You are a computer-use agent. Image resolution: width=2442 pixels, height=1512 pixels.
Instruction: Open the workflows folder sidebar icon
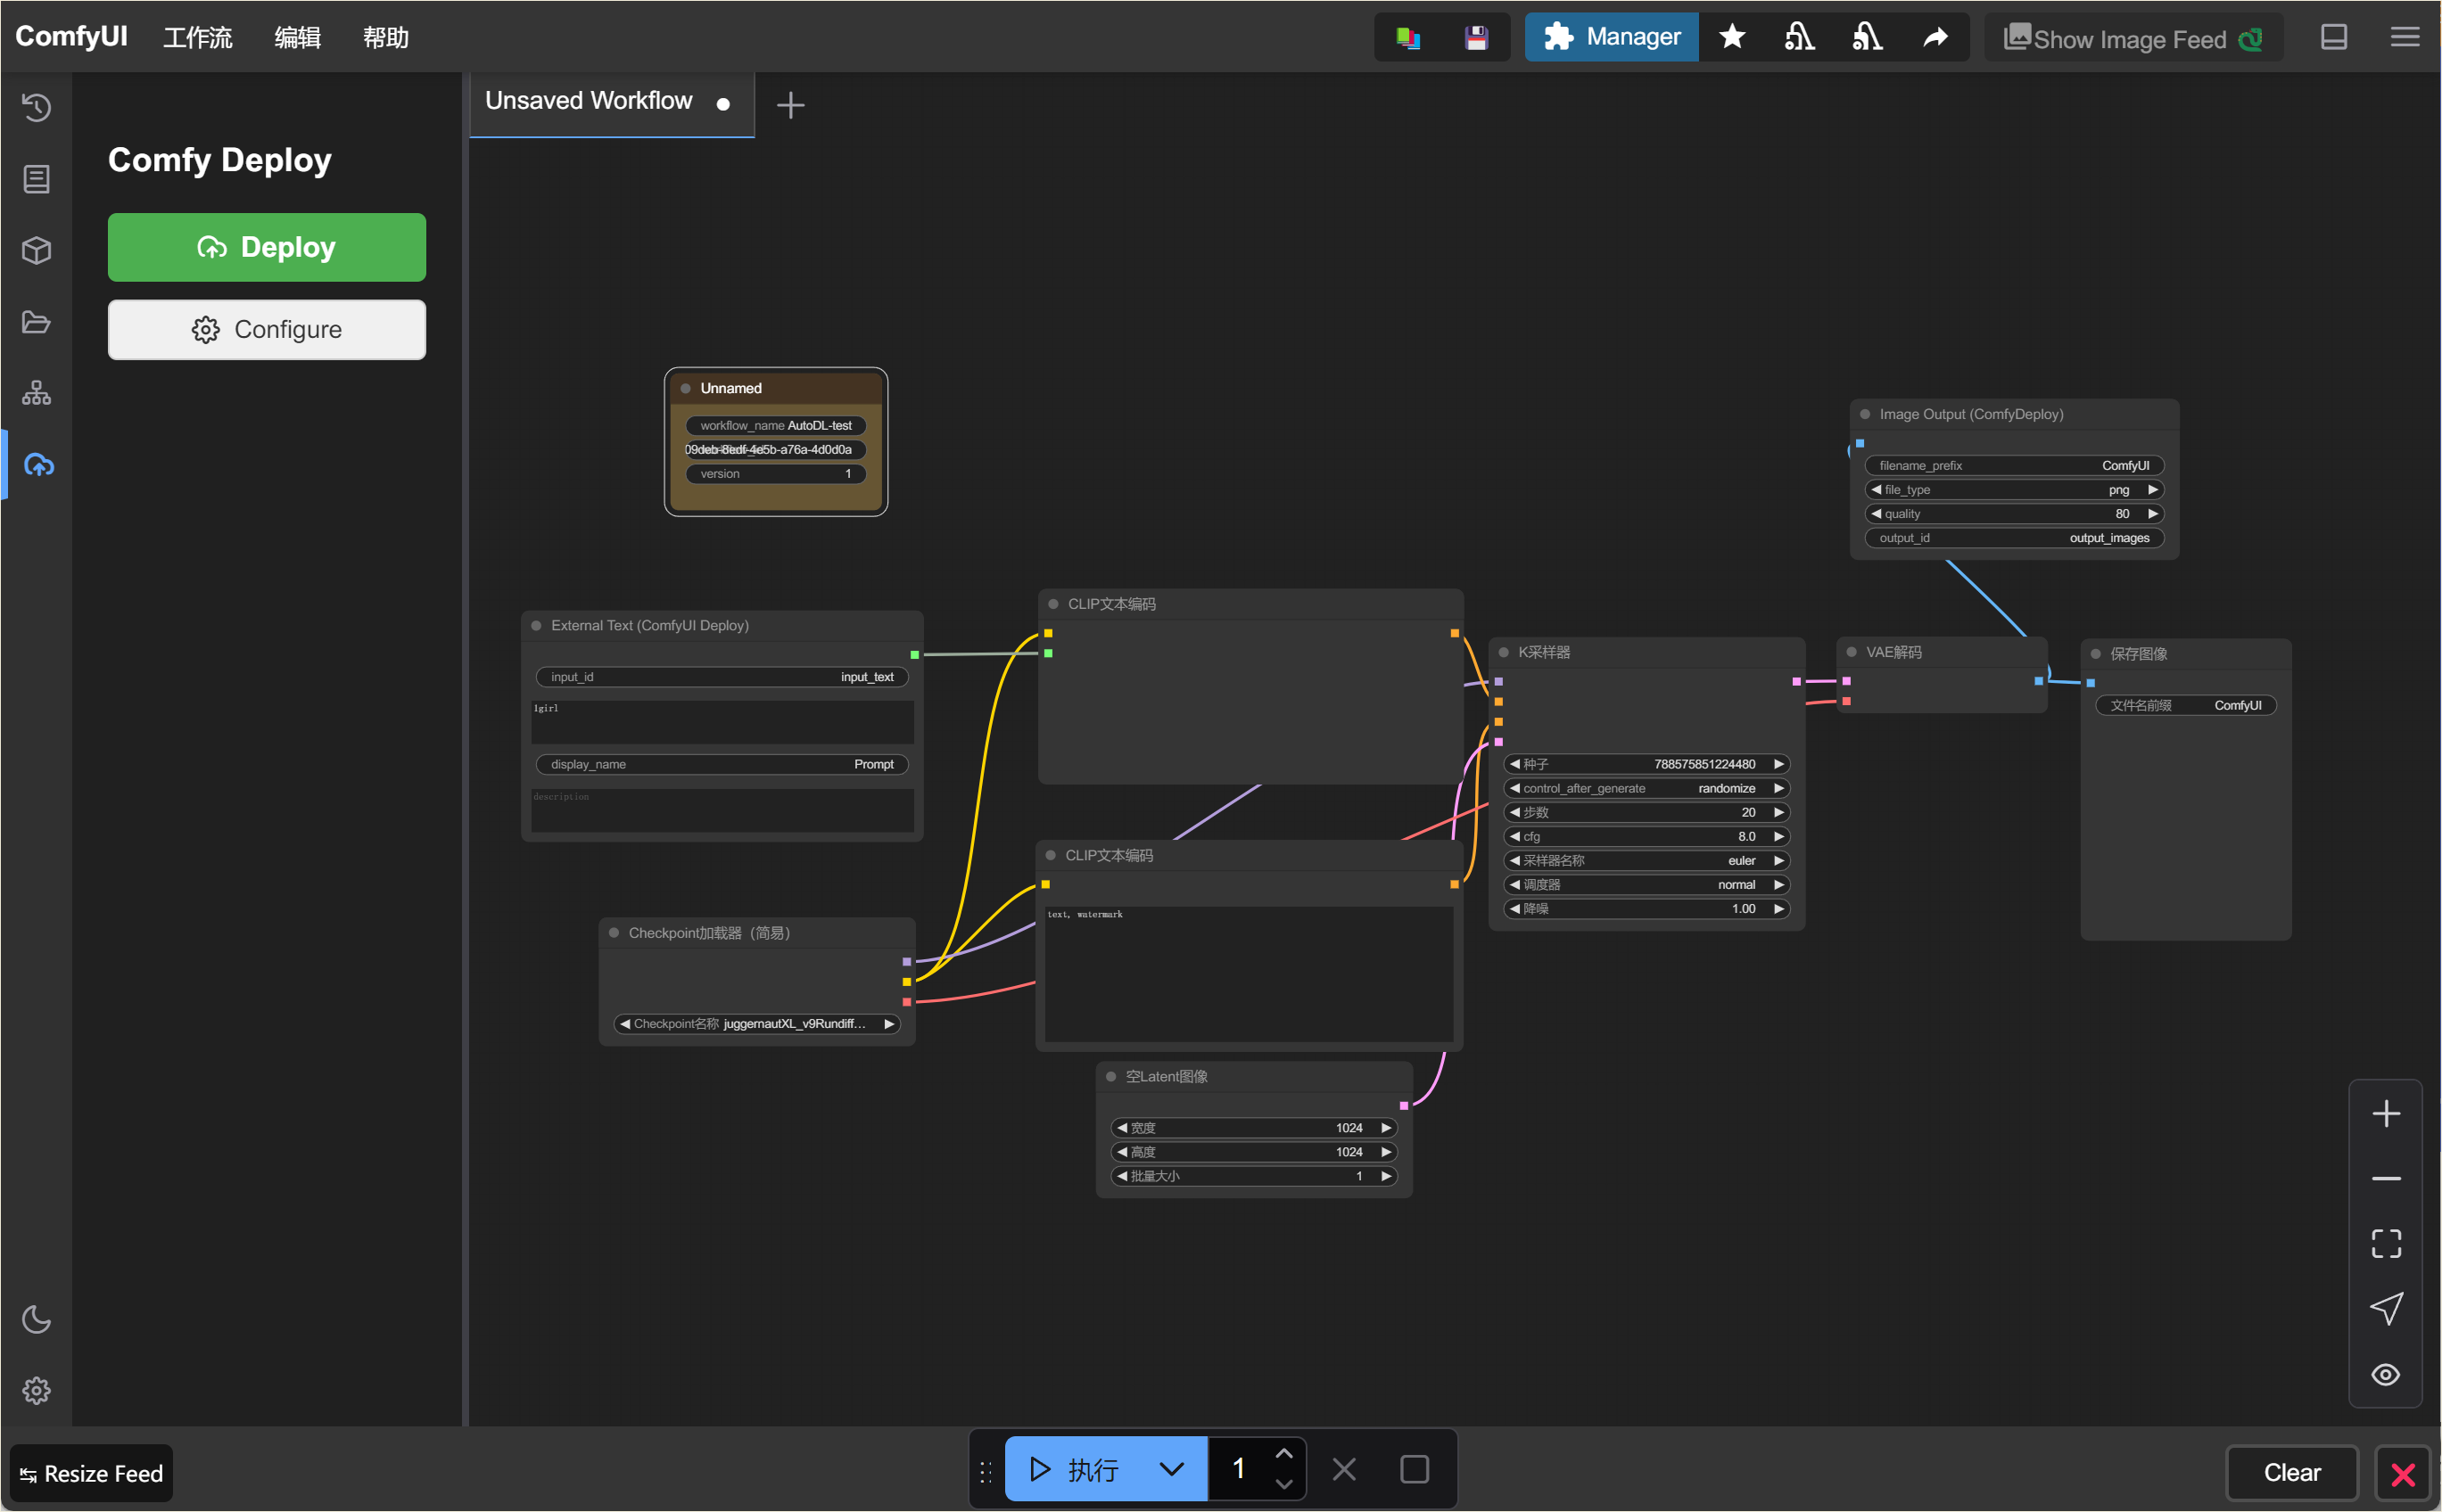point(37,322)
